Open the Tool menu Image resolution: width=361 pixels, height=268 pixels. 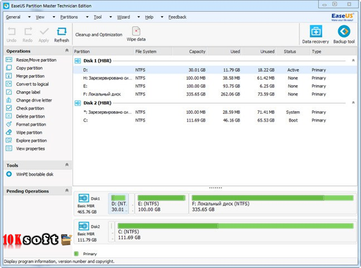point(98,17)
